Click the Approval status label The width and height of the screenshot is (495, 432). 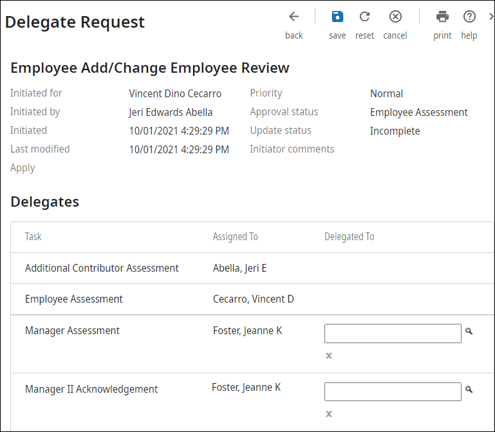[x=284, y=112]
